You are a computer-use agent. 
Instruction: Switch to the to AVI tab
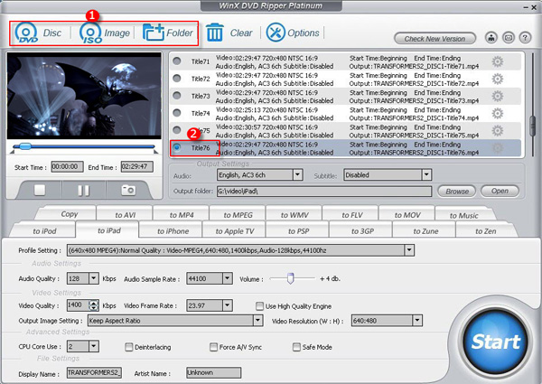click(x=126, y=215)
